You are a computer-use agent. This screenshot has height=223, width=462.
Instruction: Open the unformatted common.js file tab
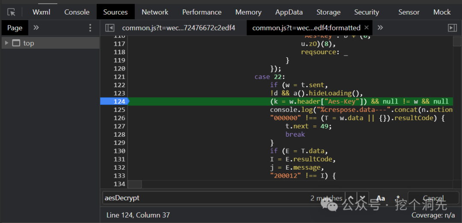click(x=178, y=28)
